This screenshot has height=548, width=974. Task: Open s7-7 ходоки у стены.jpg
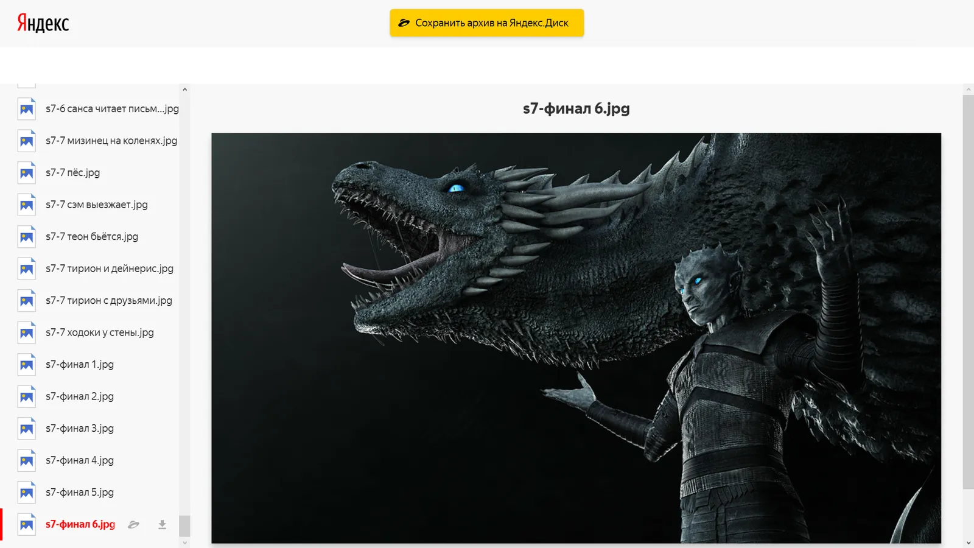coord(97,332)
